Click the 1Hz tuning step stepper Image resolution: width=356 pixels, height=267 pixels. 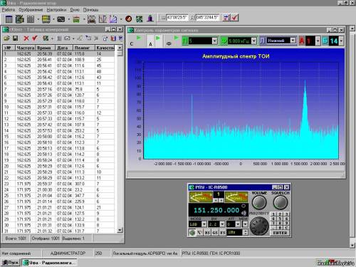246,232
